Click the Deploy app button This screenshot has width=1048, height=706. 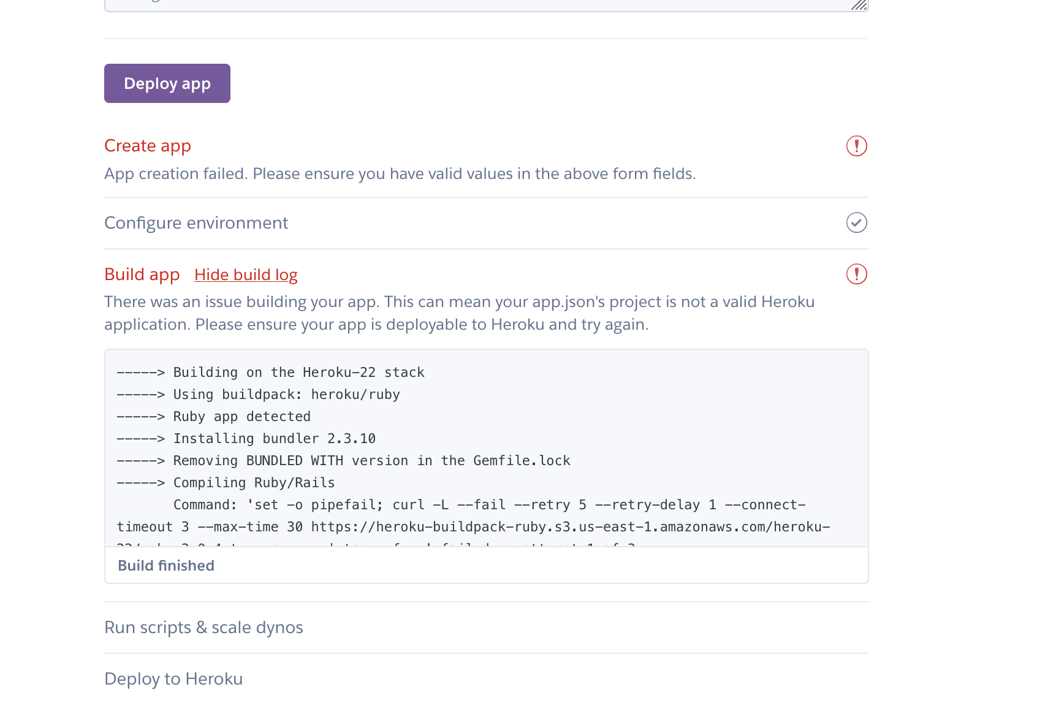[167, 83]
